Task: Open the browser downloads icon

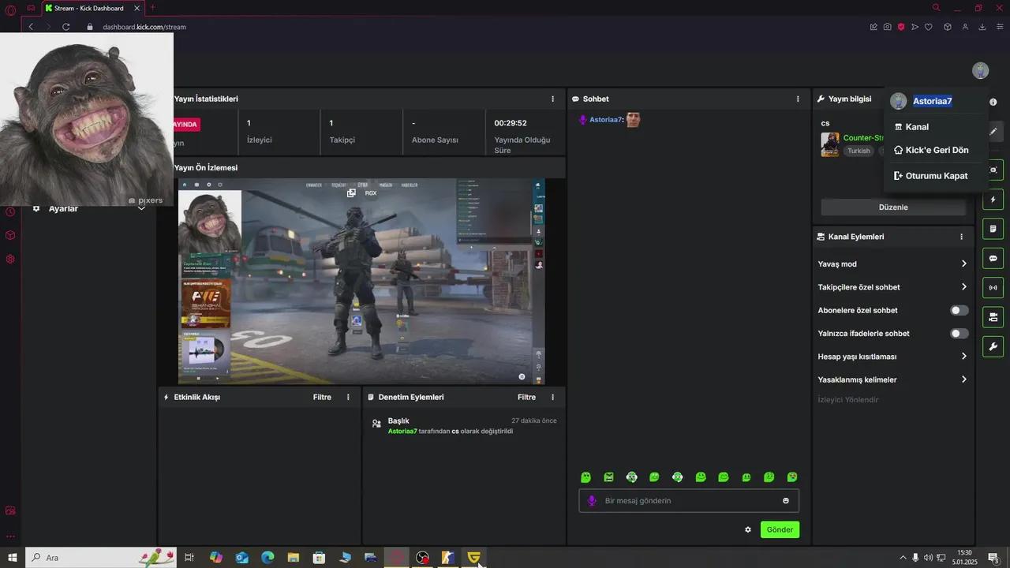Action: pos(982,27)
